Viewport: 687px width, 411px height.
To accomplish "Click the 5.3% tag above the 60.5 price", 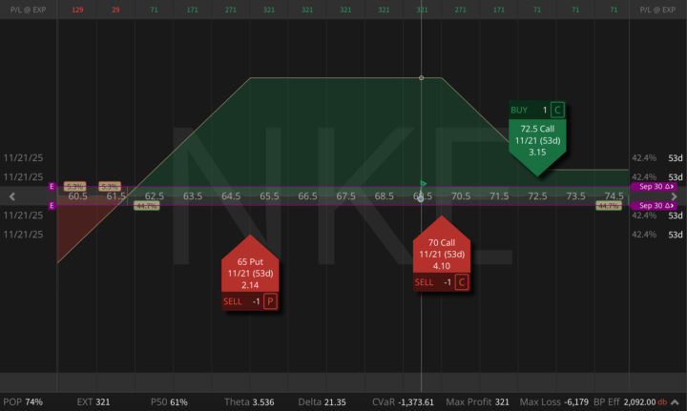I will tap(75, 187).
